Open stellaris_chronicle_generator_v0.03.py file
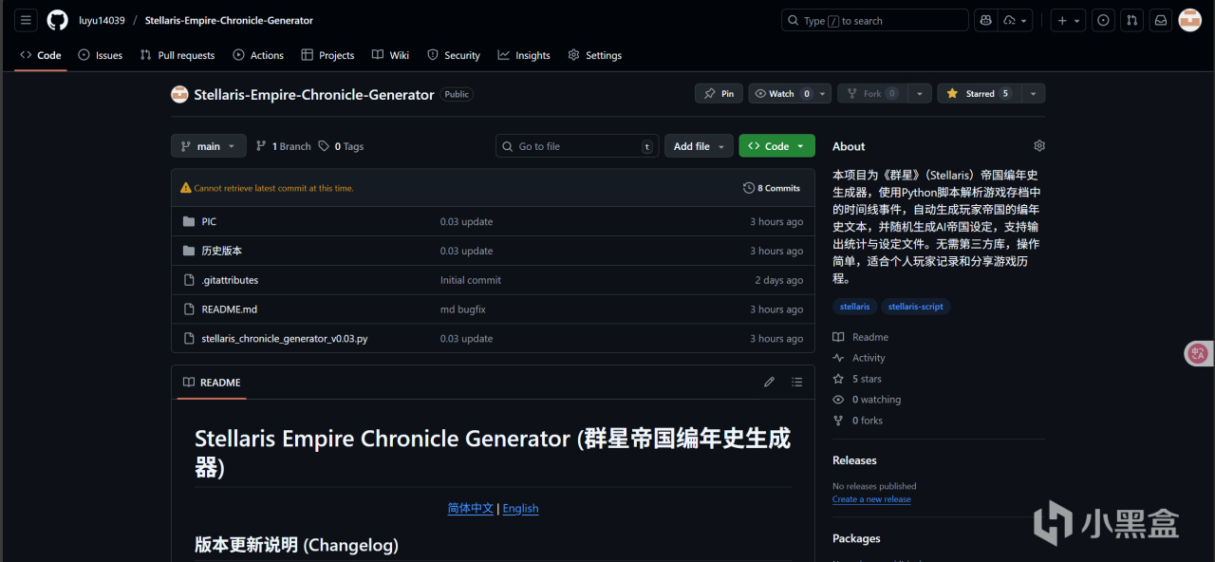Viewport: 1215px width, 562px height. (x=285, y=339)
